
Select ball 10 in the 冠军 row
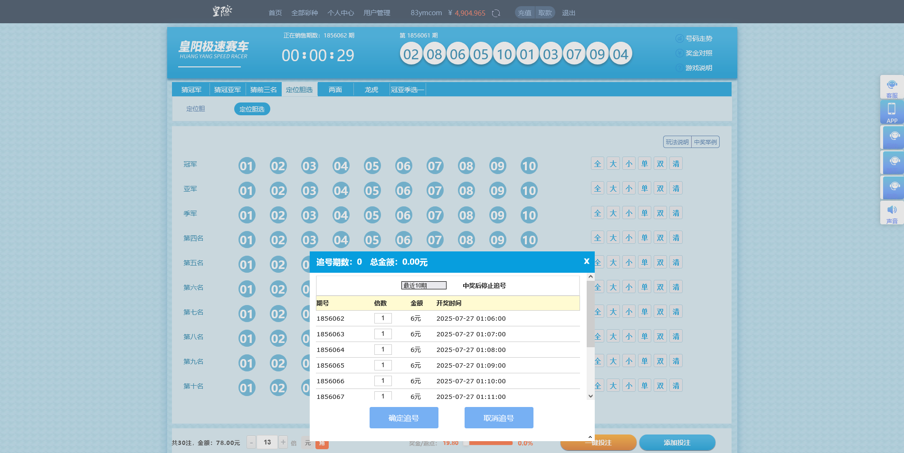pyautogui.click(x=529, y=166)
